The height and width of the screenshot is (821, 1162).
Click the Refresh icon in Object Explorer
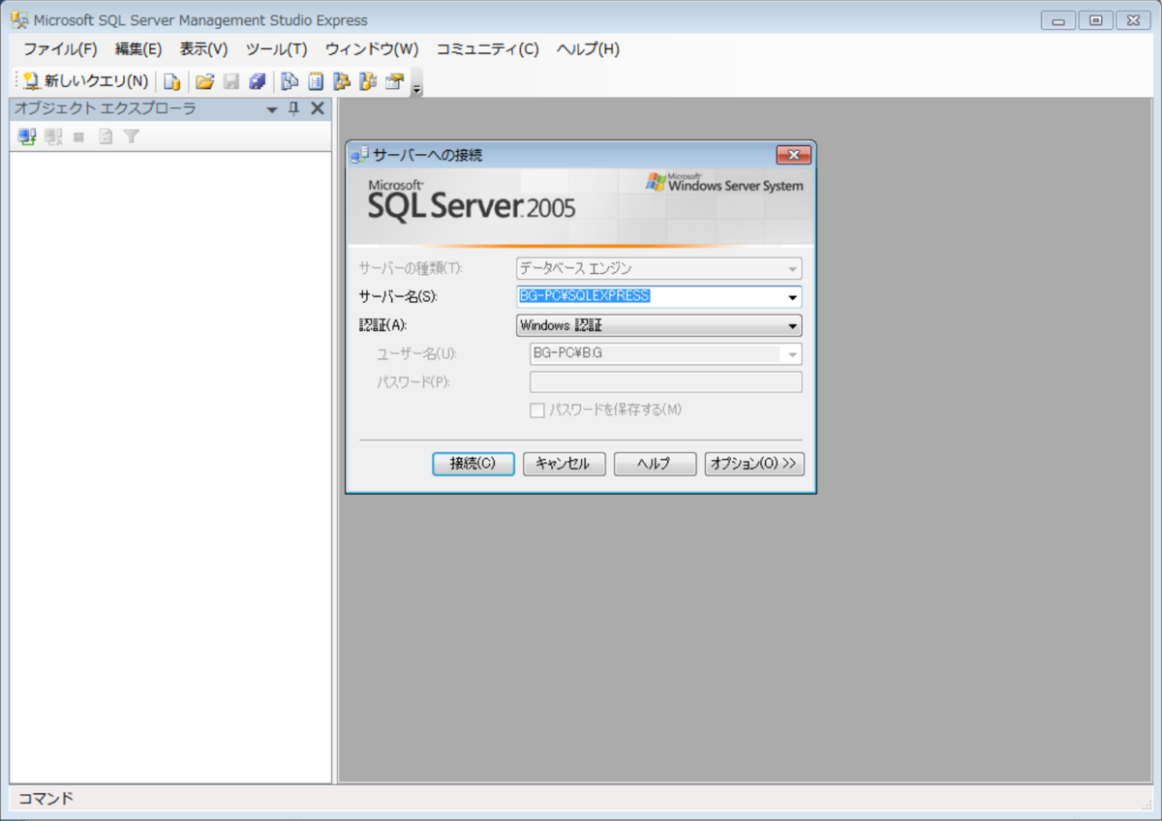(106, 137)
